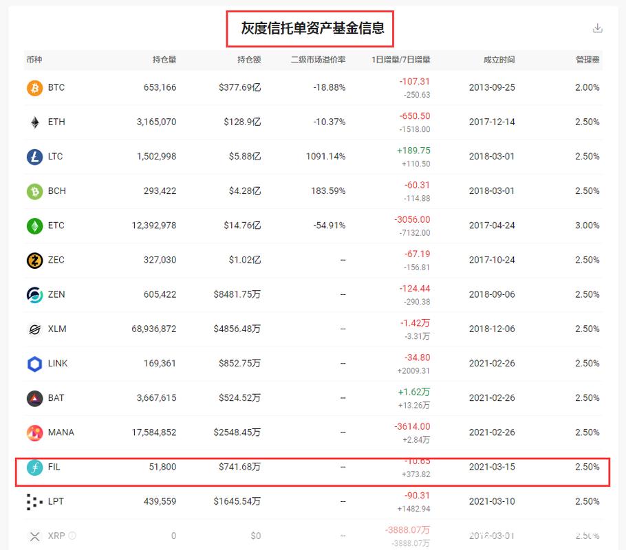Click the XRP coin icon
The width and height of the screenshot is (626, 550).
pos(33,536)
